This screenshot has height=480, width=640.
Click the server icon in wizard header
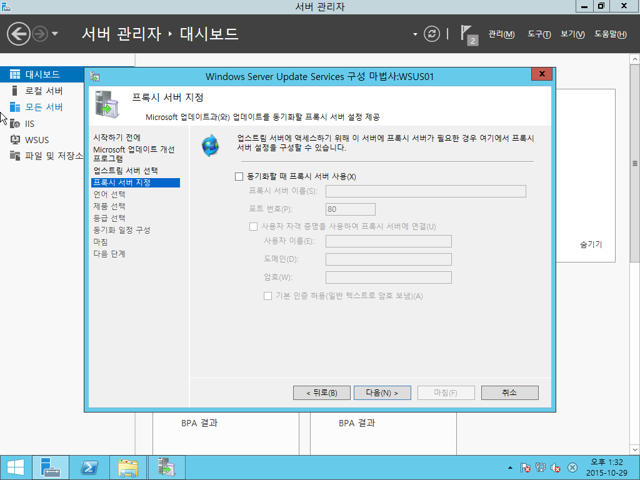click(107, 104)
